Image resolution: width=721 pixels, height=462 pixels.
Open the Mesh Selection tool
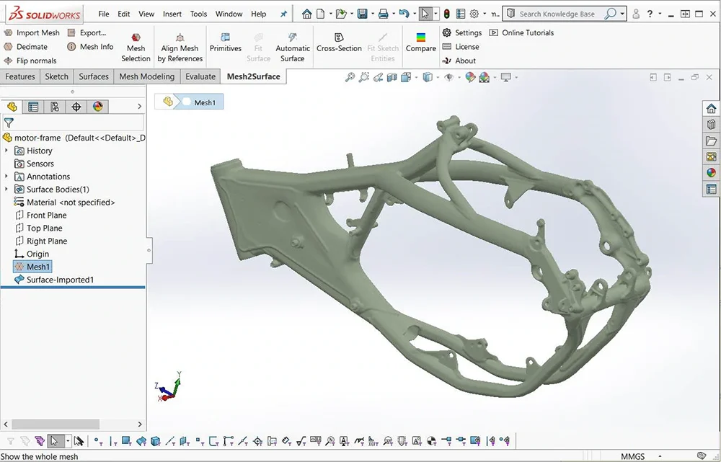136,48
